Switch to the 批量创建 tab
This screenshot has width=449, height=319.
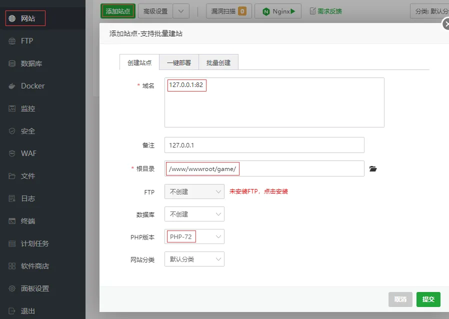coord(218,62)
